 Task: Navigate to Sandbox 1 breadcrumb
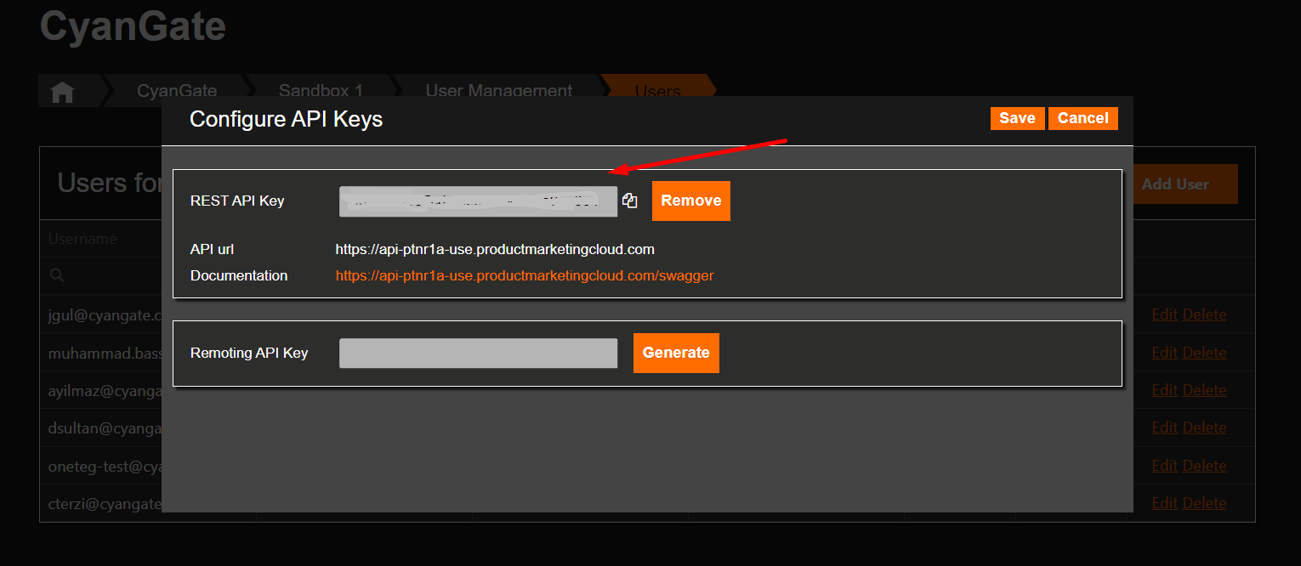(x=321, y=91)
